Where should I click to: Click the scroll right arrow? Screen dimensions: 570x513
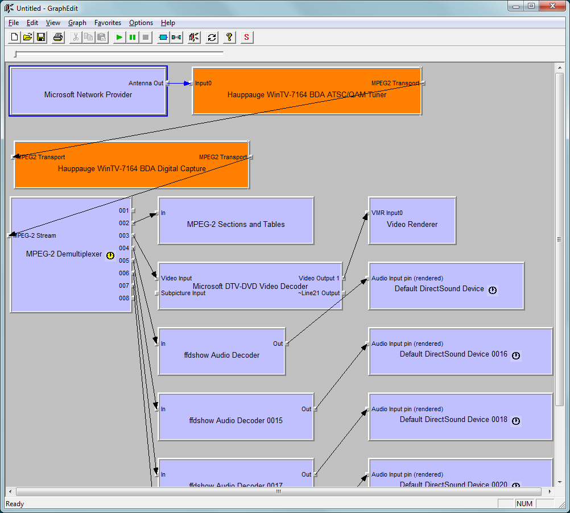(x=550, y=491)
